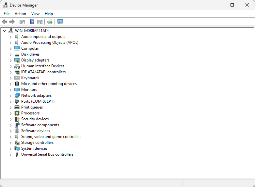Click the Sound, video and game controllers icon
The height and width of the screenshot is (187, 255).
point(17,137)
